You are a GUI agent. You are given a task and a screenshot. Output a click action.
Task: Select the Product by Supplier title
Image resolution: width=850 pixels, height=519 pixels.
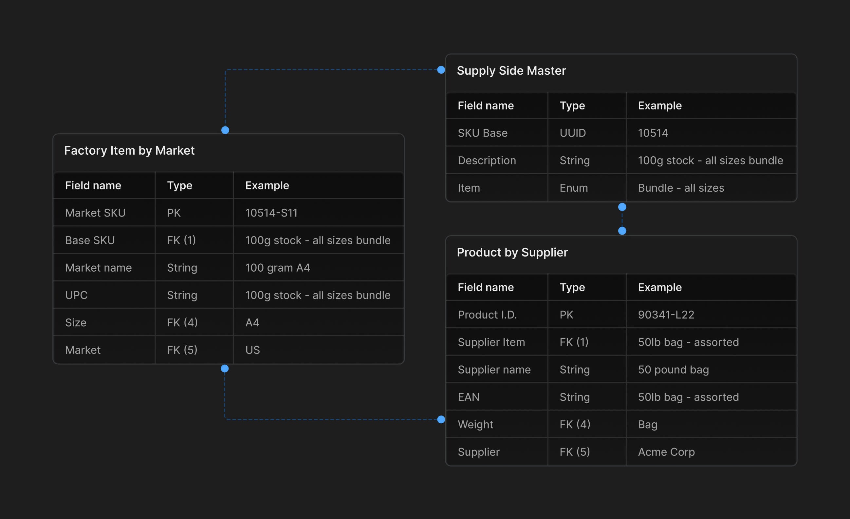click(x=512, y=252)
